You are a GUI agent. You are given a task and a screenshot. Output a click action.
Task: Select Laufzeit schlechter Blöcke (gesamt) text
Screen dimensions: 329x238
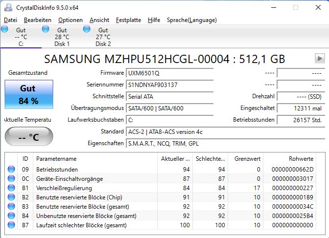click(81, 225)
